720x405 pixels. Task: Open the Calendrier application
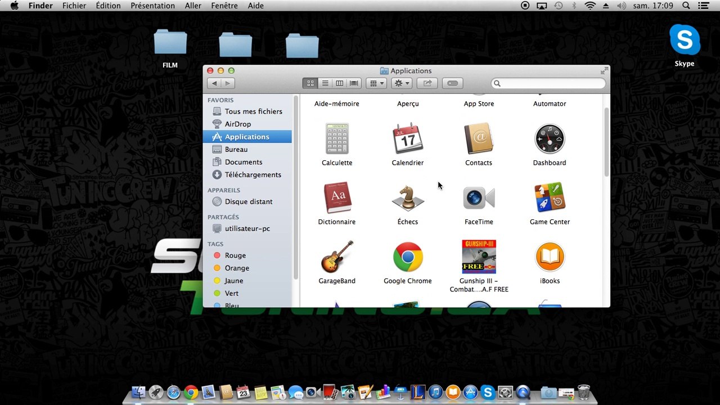[408, 138]
